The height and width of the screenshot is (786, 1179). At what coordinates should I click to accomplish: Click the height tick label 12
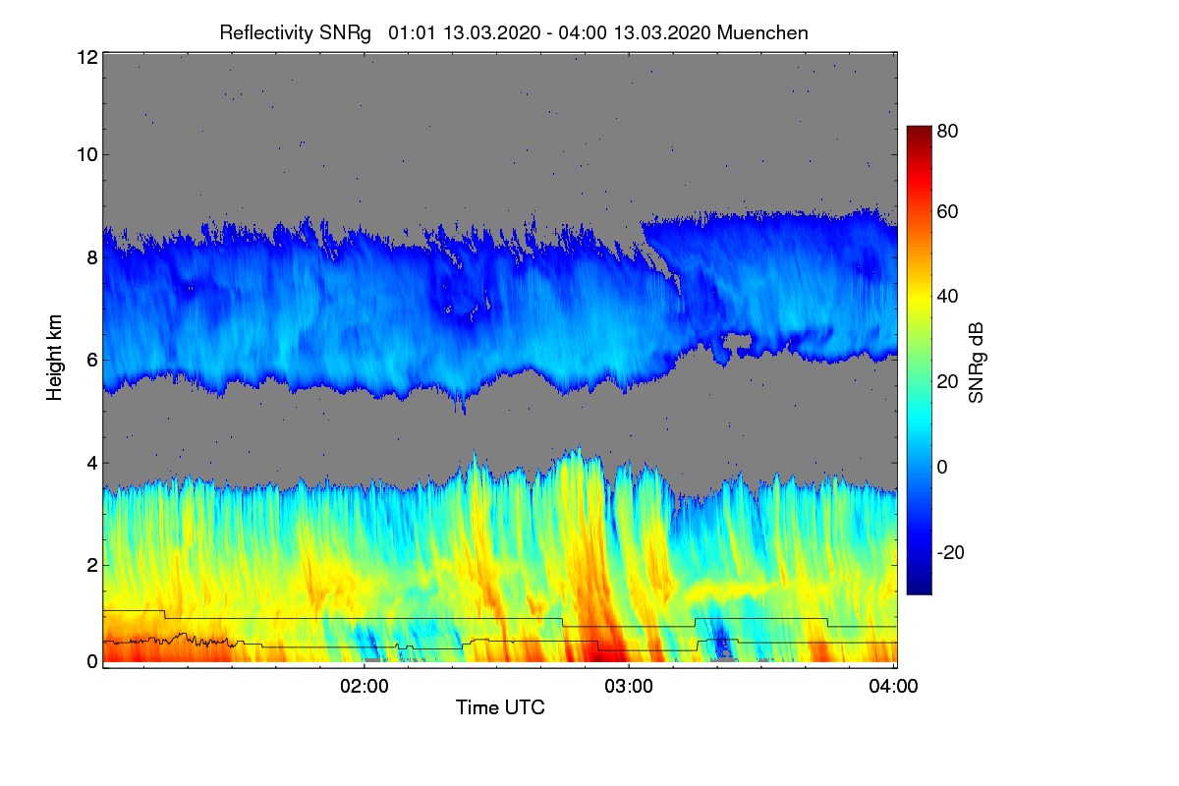tap(86, 57)
